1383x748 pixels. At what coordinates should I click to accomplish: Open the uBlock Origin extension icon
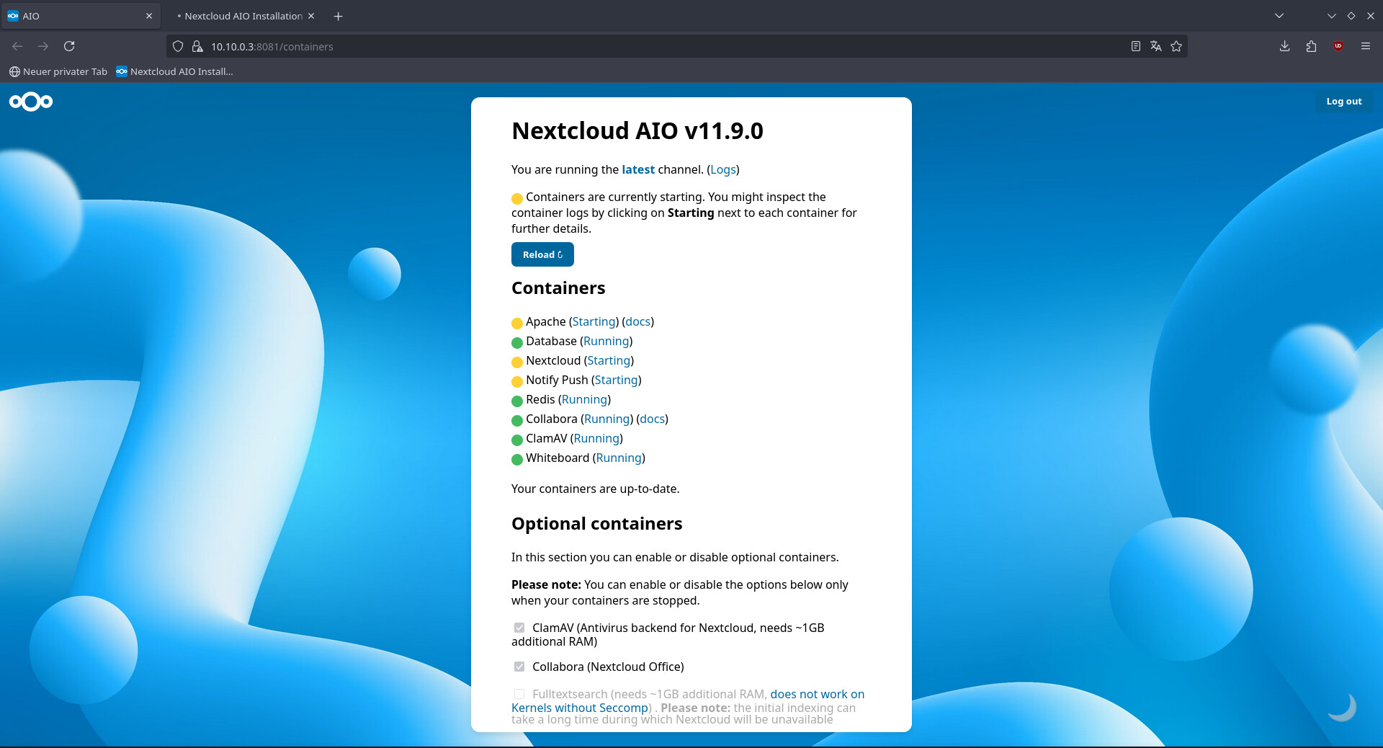[x=1338, y=46]
